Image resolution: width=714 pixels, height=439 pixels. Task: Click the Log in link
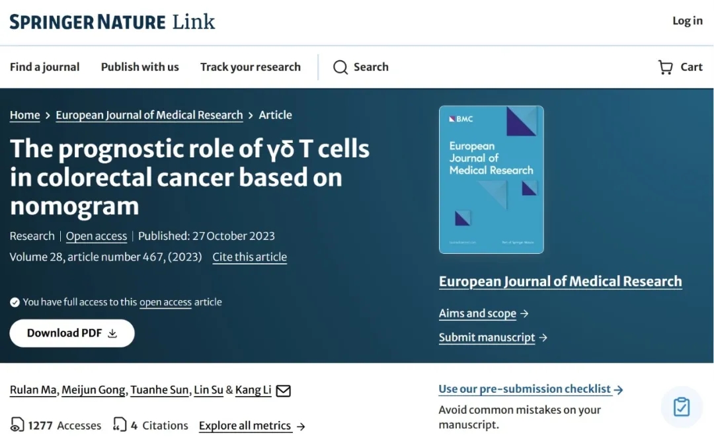point(688,21)
